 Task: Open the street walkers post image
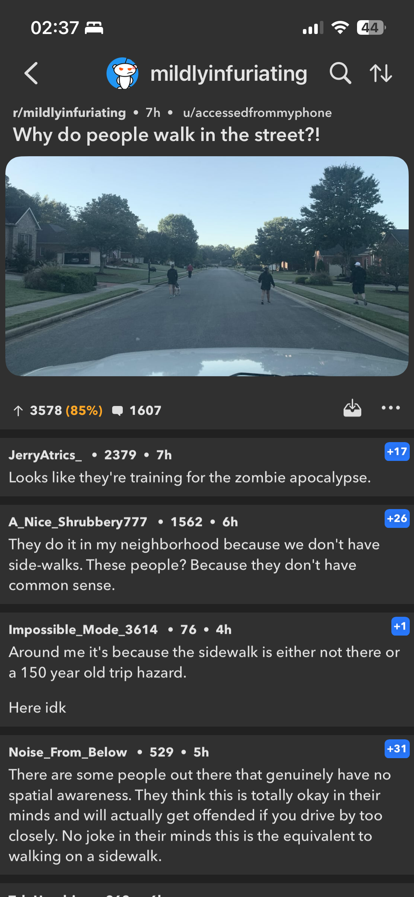click(207, 266)
